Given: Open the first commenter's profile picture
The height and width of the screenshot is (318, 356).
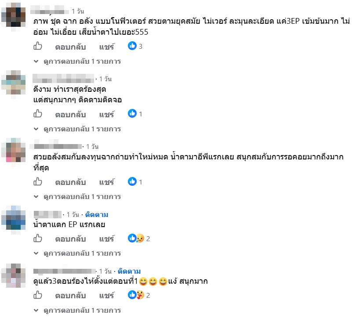Looking at the screenshot, I should (14, 15).
